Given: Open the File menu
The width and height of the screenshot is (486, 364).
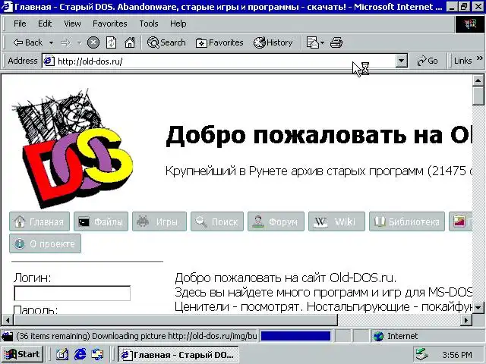Looking at the screenshot, I should [20, 24].
